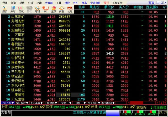Click the page-up triangle beside scrollbar
The width and height of the screenshot is (168, 117).
(x=161, y=103)
